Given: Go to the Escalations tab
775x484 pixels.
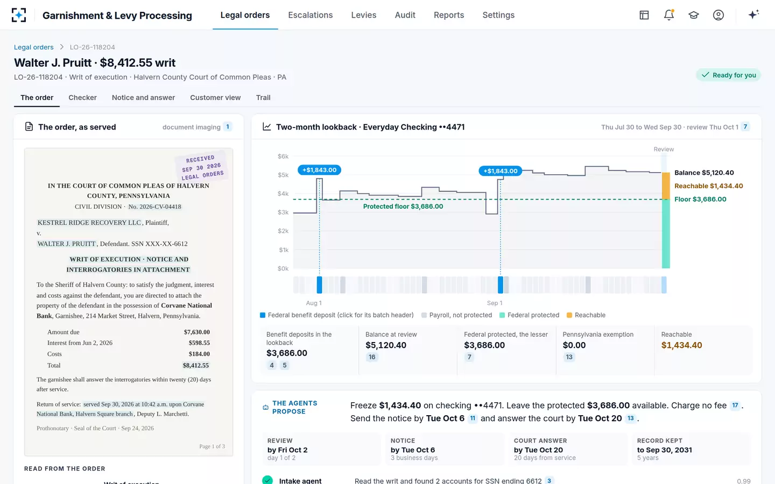Looking at the screenshot, I should pos(311,15).
